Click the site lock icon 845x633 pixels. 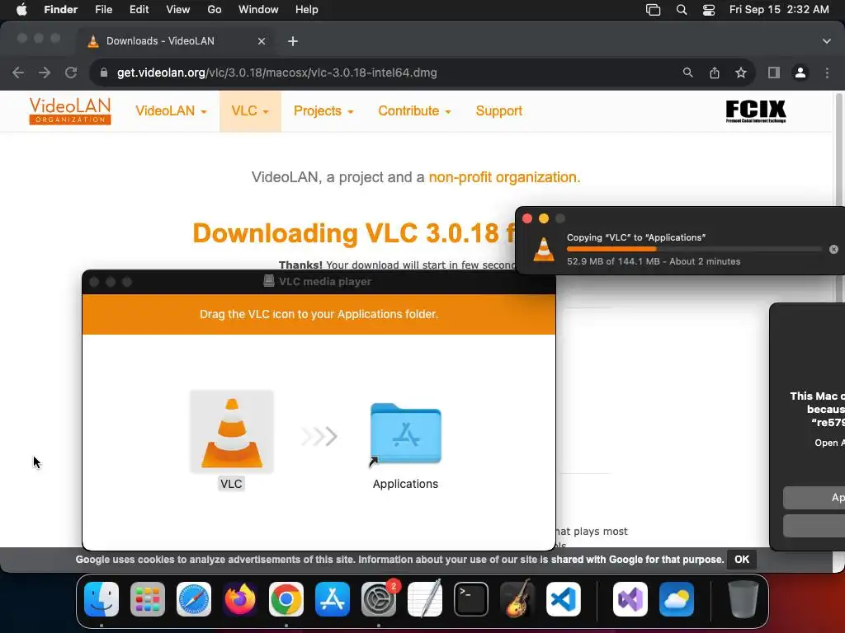[x=104, y=73]
